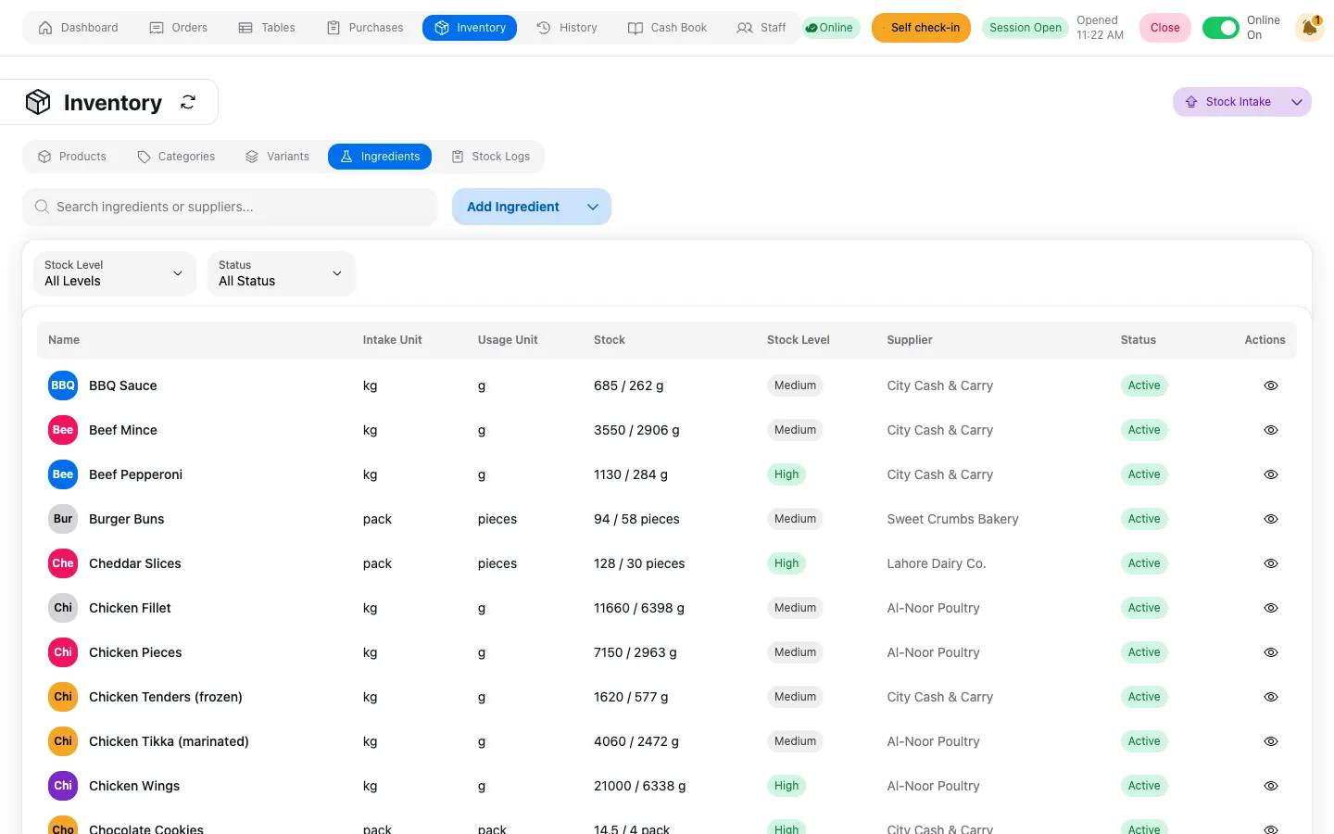Click the Chicken Tenders (frozen) avatar badge
The image size is (1334, 834).
63,697
